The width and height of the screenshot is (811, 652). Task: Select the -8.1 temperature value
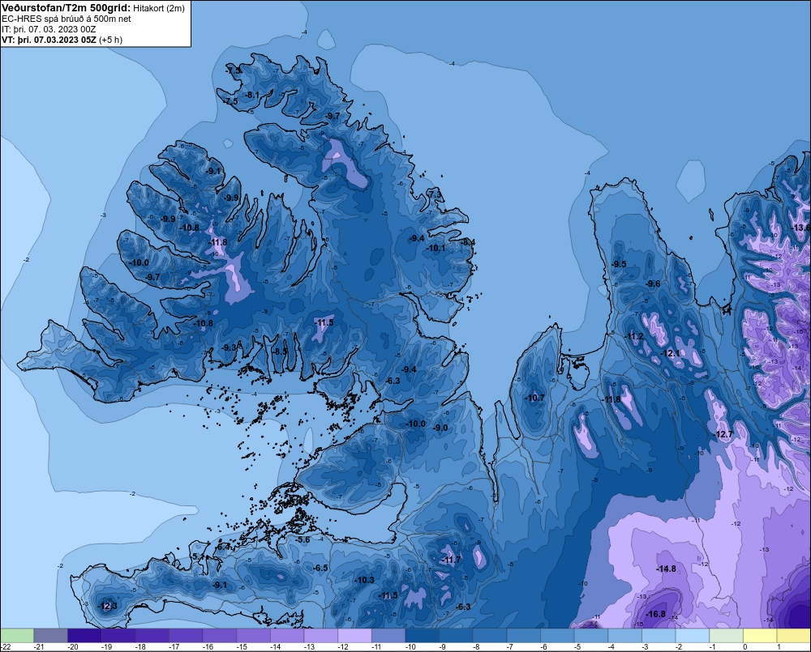[252, 95]
